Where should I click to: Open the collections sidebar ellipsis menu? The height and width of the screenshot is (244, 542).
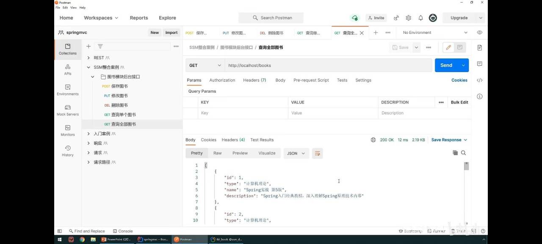click(176, 46)
